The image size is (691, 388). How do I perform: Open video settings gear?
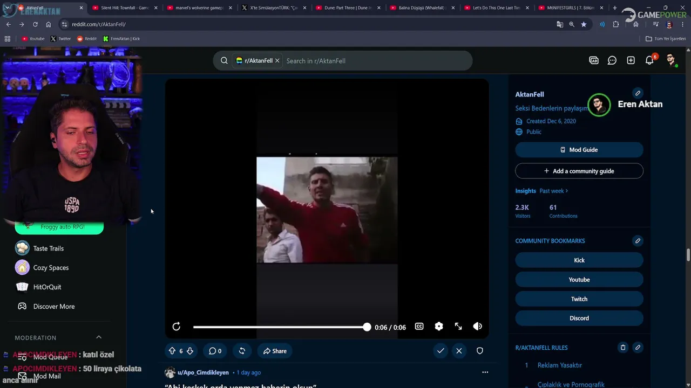coord(439,327)
